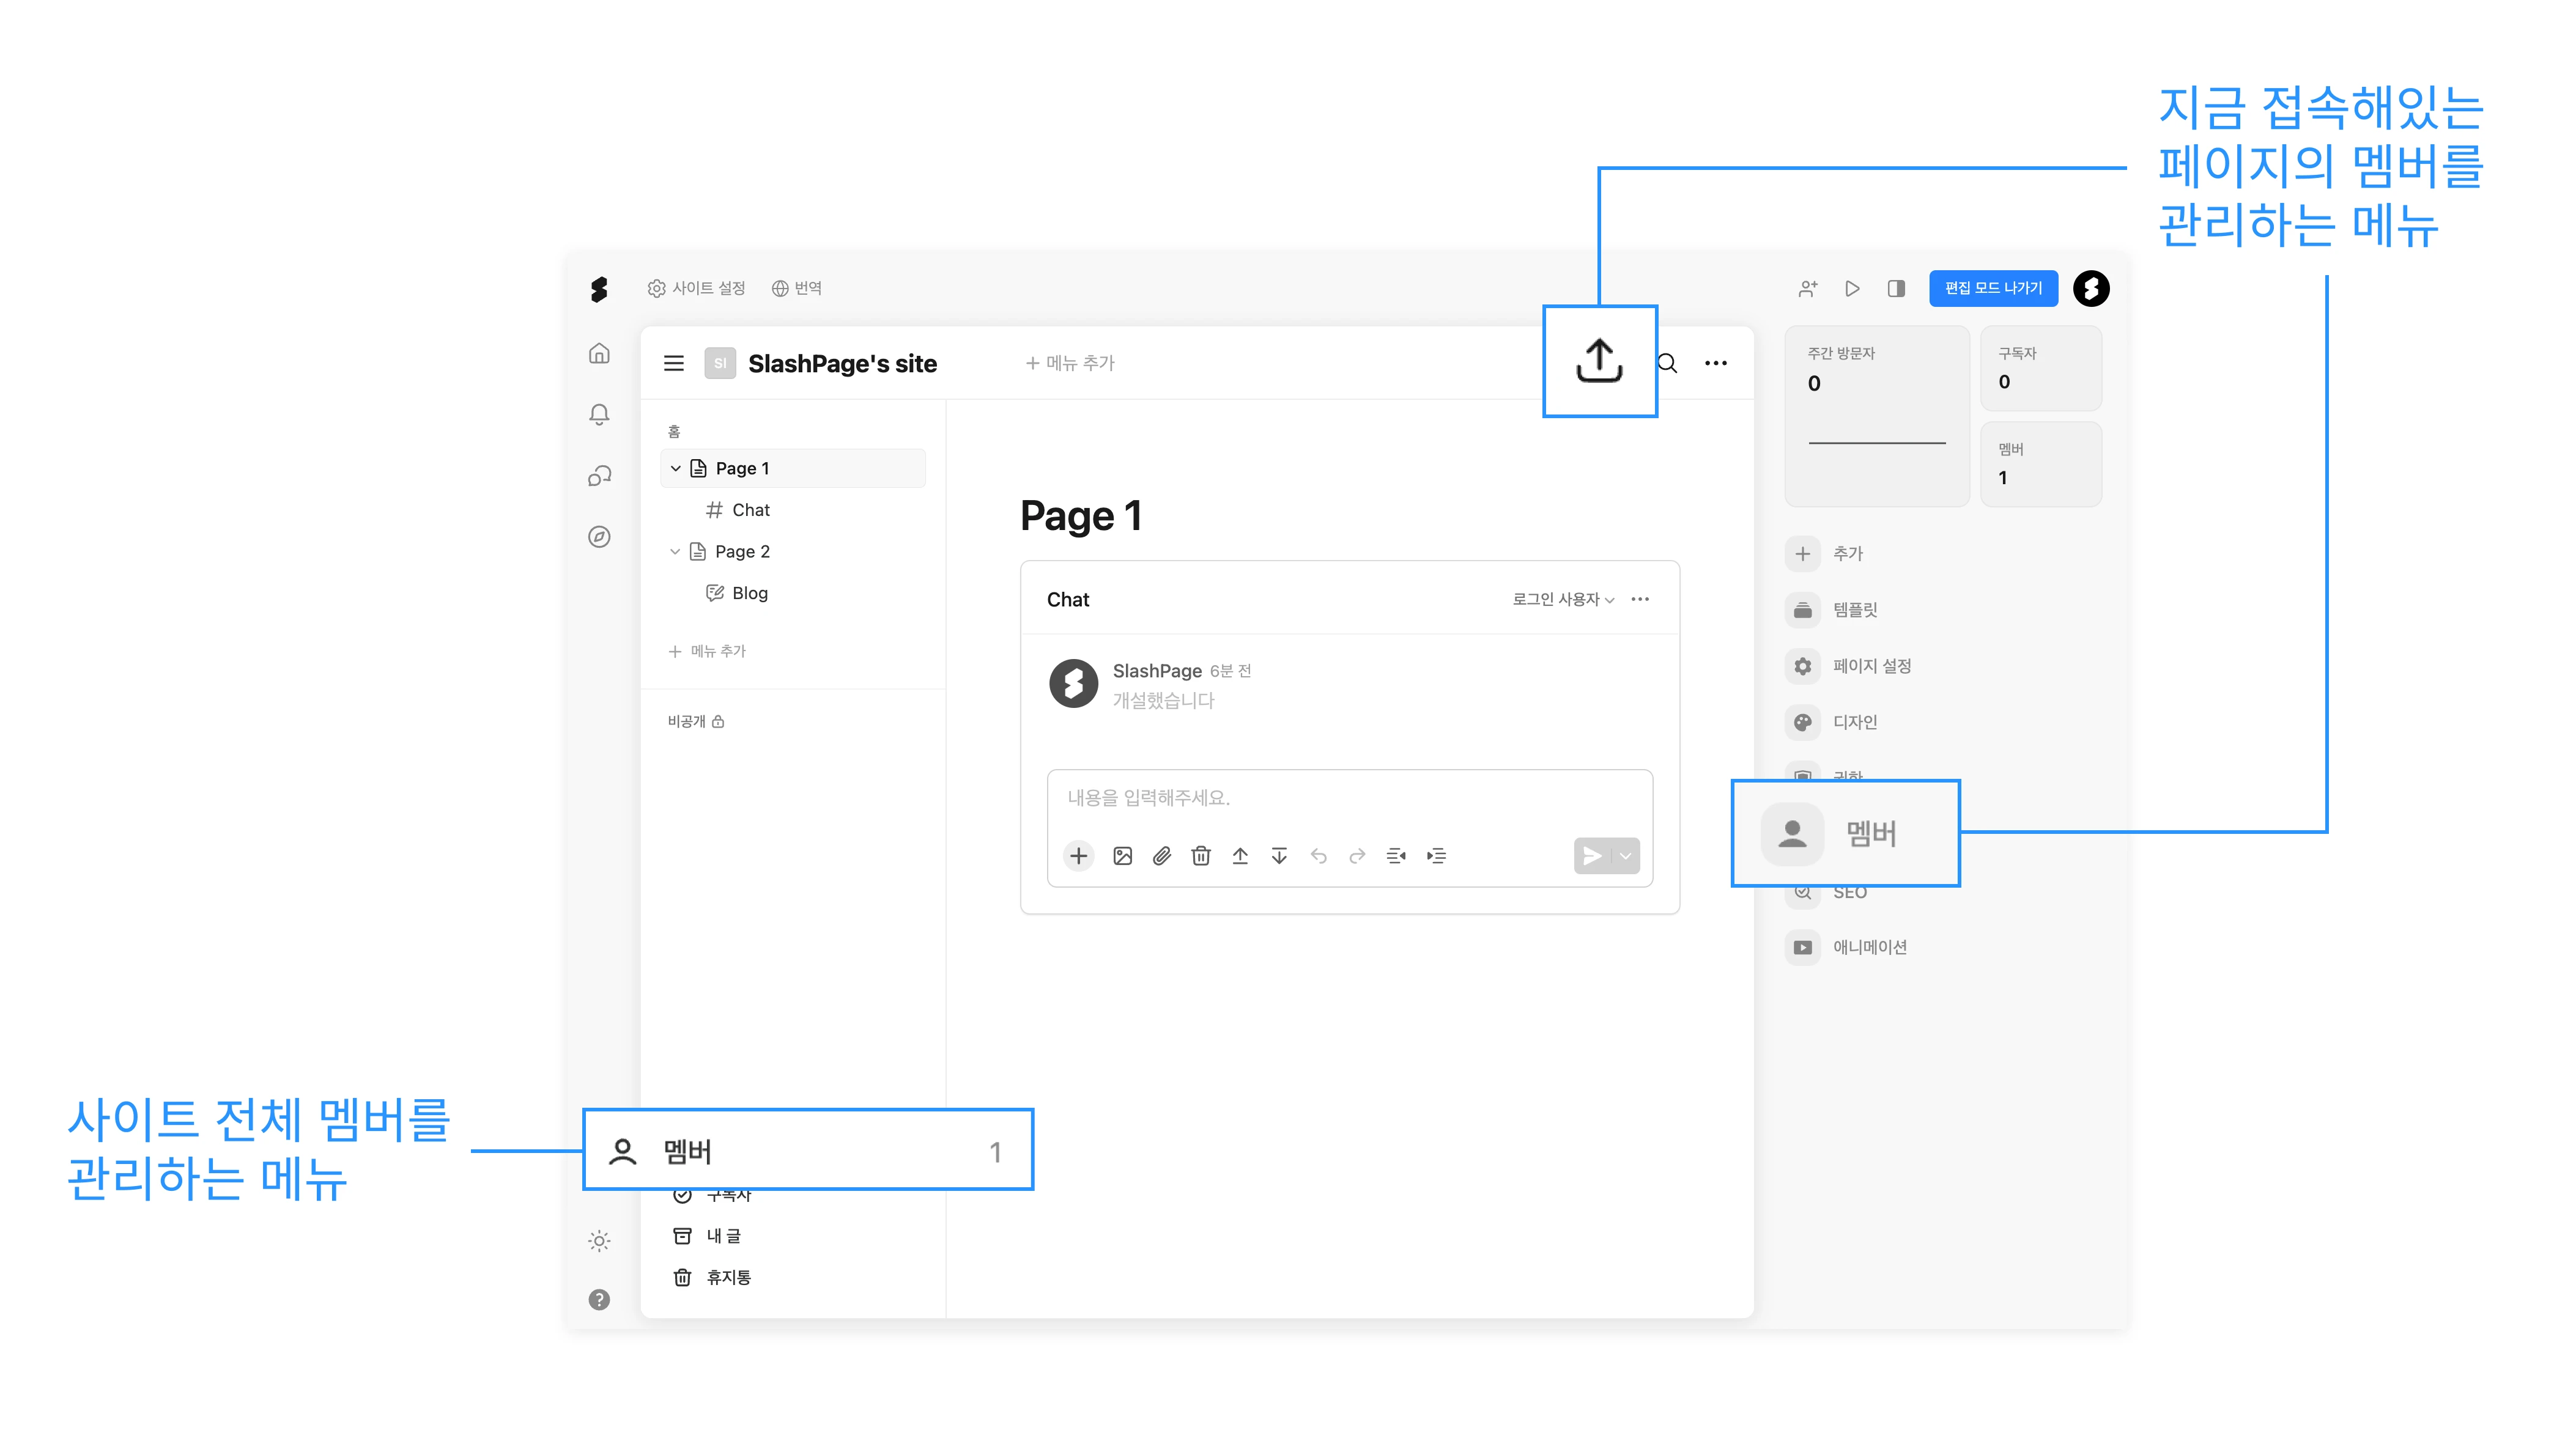Viewport: 2576px width, 1444px height.
Task: Click the play preview icon in top bar
Action: [1852, 289]
